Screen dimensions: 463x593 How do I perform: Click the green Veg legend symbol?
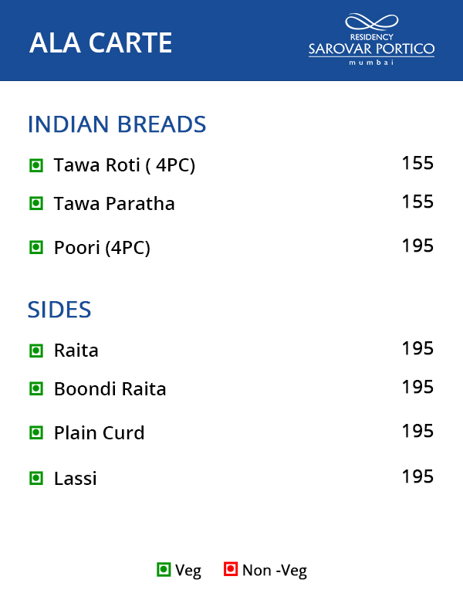(x=164, y=570)
